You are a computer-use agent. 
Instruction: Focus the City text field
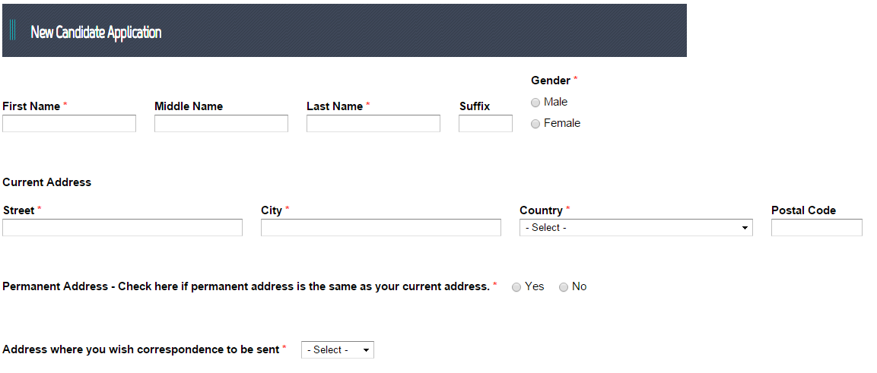click(x=381, y=228)
